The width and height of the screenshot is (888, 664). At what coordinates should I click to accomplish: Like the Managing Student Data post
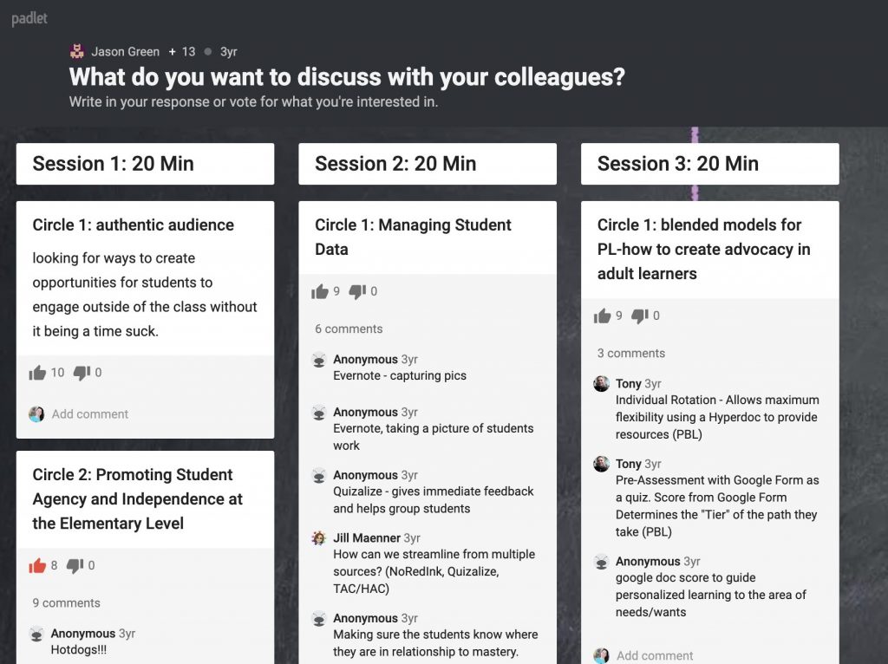(320, 291)
